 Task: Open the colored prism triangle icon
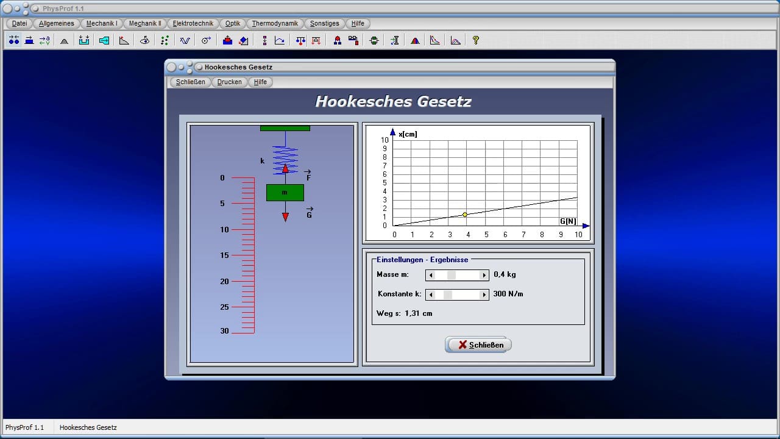pyautogui.click(x=415, y=40)
